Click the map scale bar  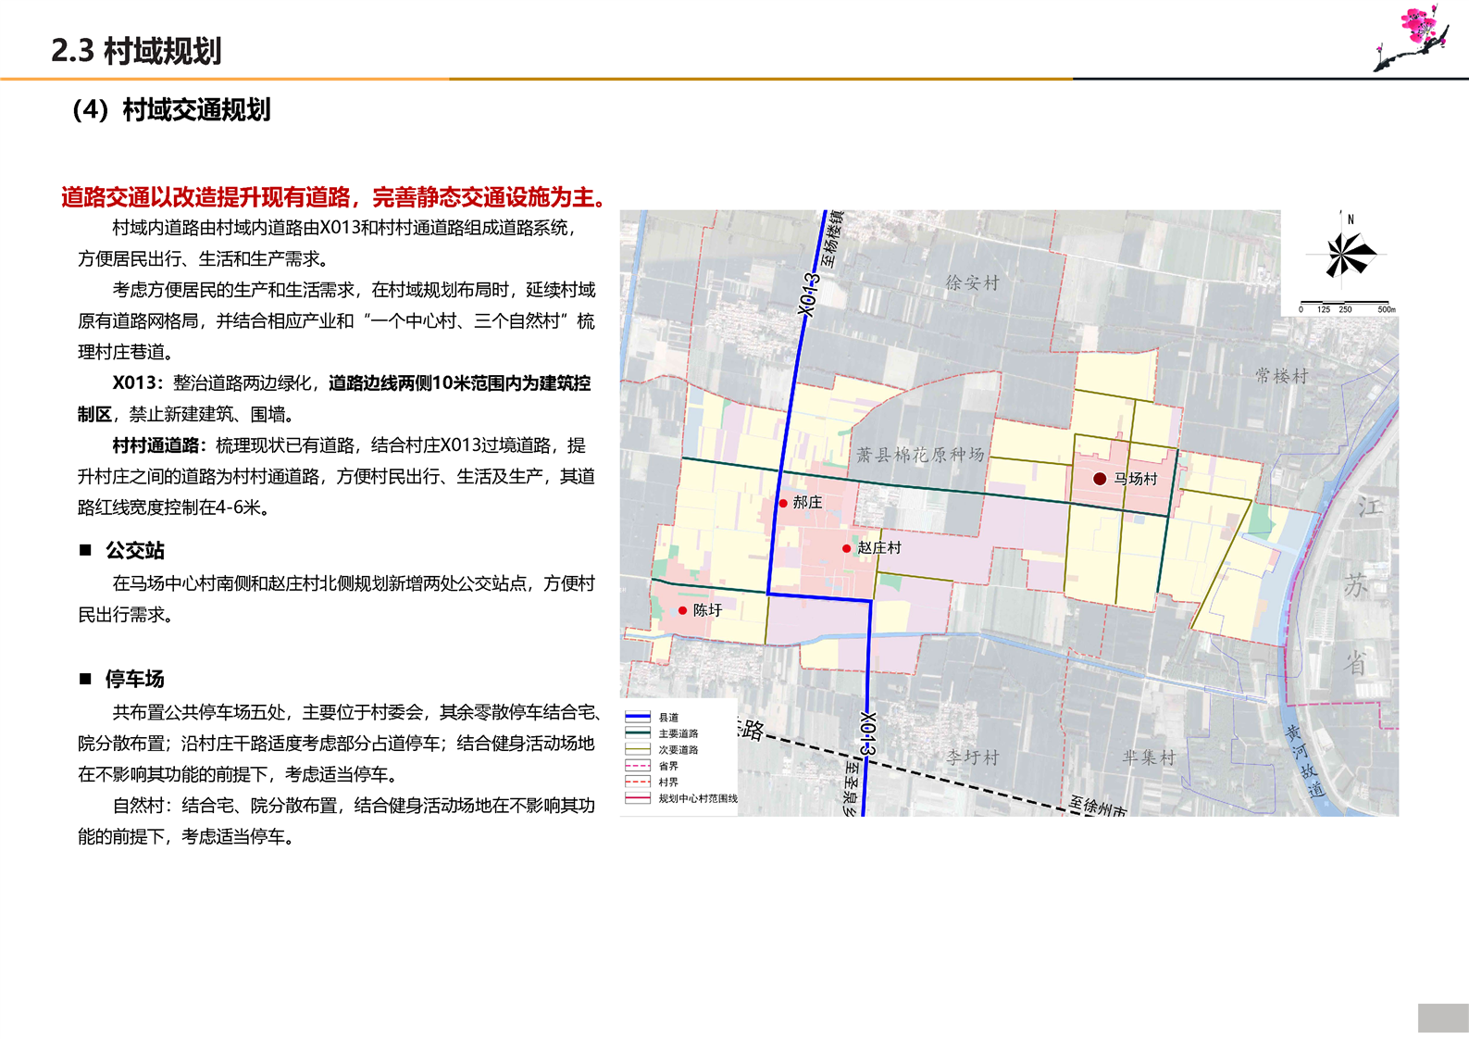pyautogui.click(x=1345, y=305)
